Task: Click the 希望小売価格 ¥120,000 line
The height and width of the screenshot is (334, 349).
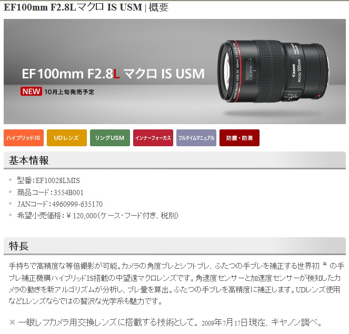Action: 98,216
